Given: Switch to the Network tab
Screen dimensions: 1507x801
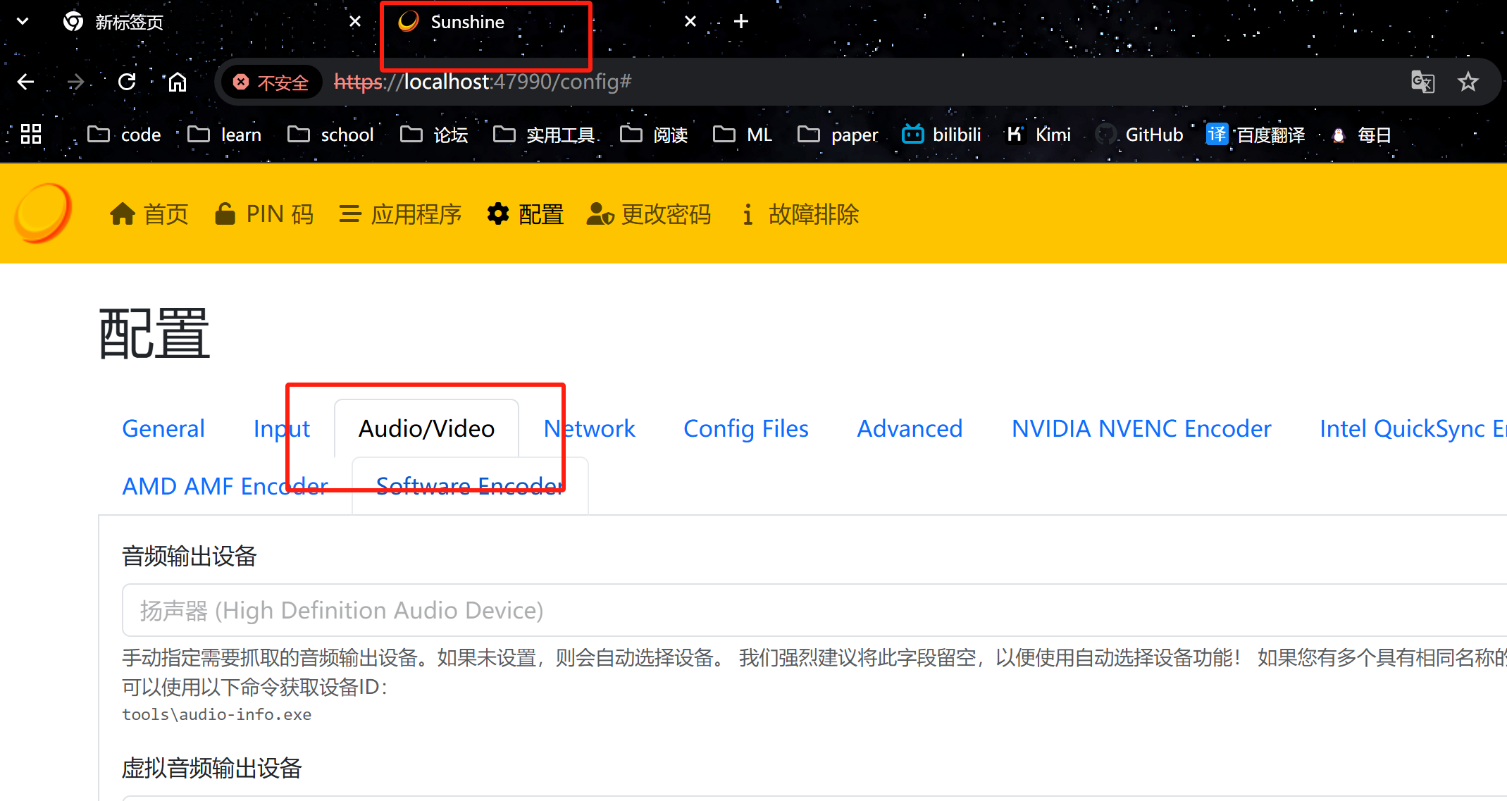Looking at the screenshot, I should 589,428.
